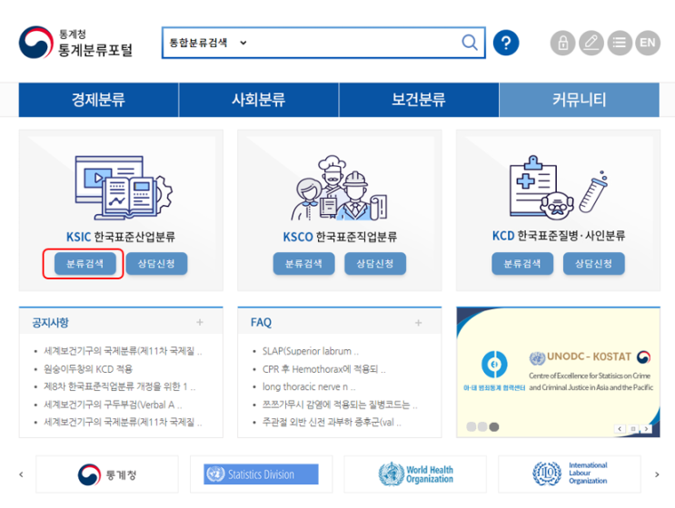Open notice 원숭이두창의 KCD 적용
Viewport: 675px width, 508px height.
(x=88, y=368)
